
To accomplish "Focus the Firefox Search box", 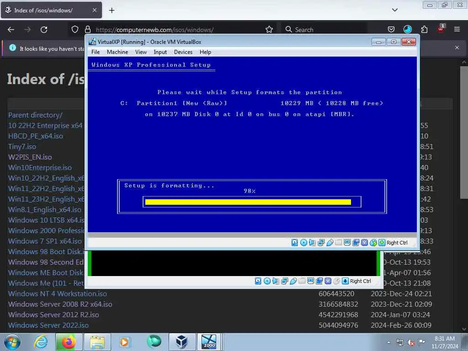I will click(324, 30).
